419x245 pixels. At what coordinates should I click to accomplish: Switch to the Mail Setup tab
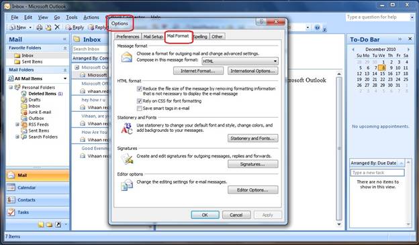pyautogui.click(x=153, y=37)
